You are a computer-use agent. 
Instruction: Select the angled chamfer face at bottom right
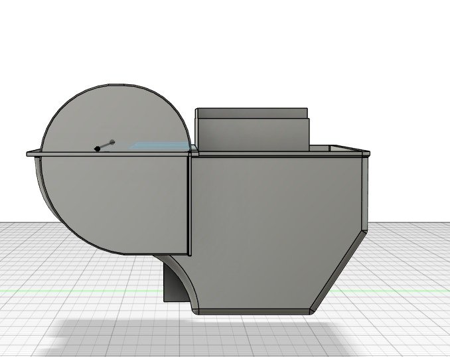coord(340,272)
